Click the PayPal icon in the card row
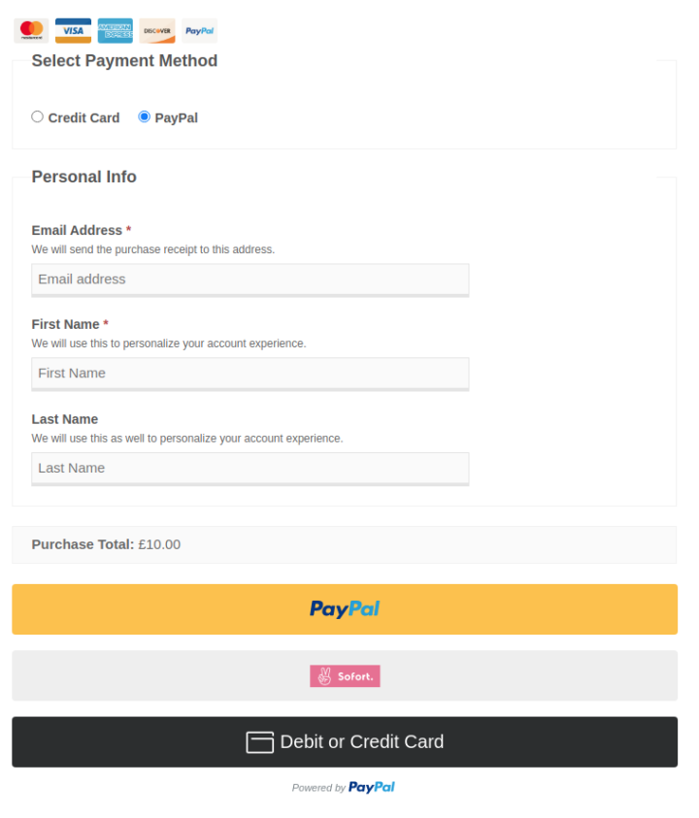699x818 pixels. coord(198,30)
